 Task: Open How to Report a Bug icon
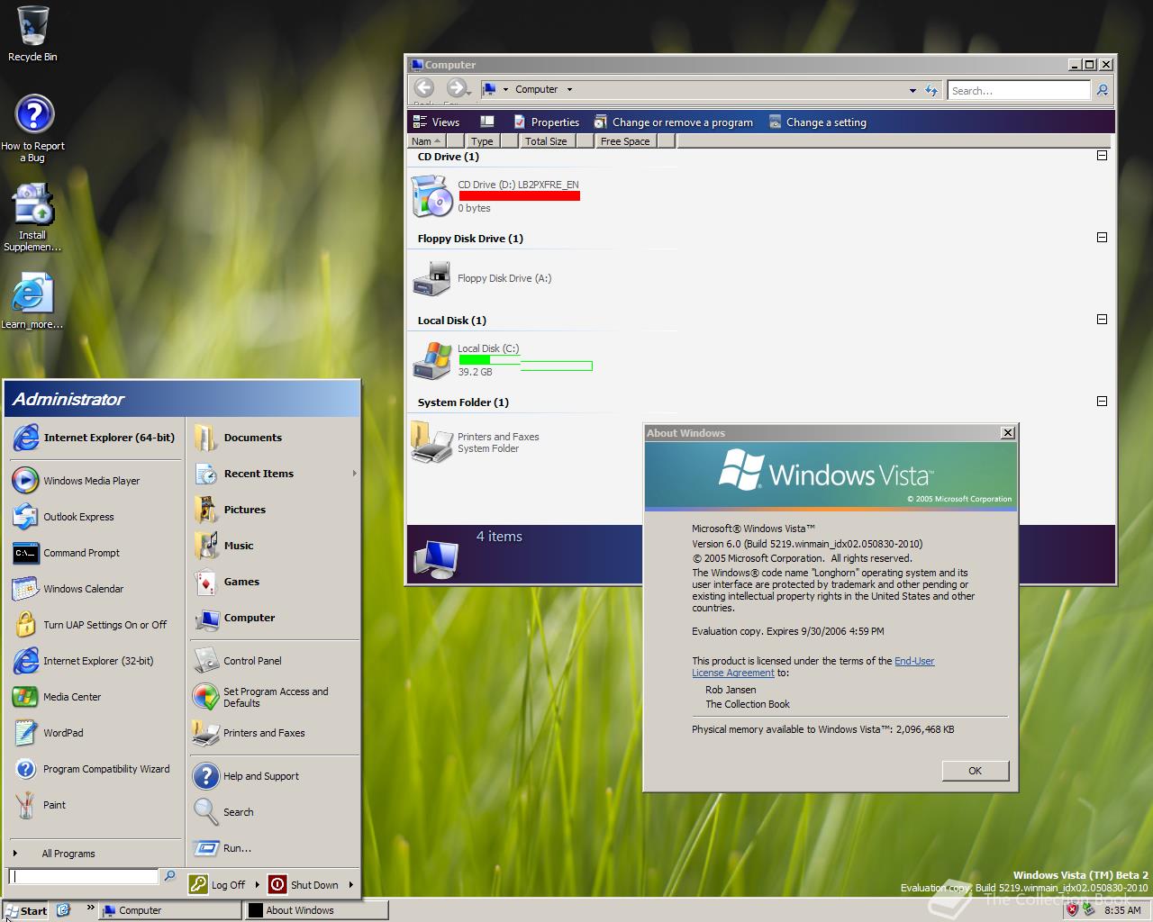[x=33, y=128]
